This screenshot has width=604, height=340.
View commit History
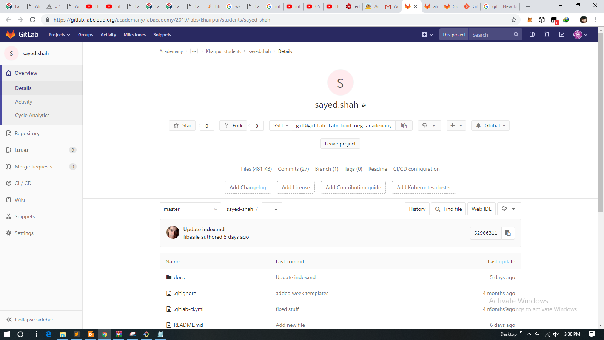point(417,209)
